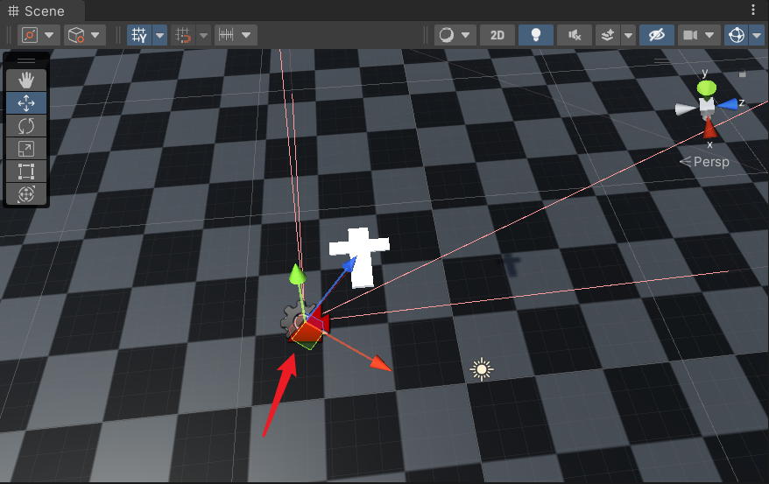Click the red X move arrow handle
The width and height of the screenshot is (769, 484).
[380, 363]
